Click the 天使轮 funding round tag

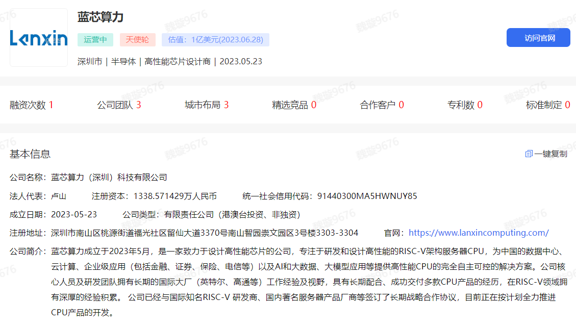pos(137,40)
